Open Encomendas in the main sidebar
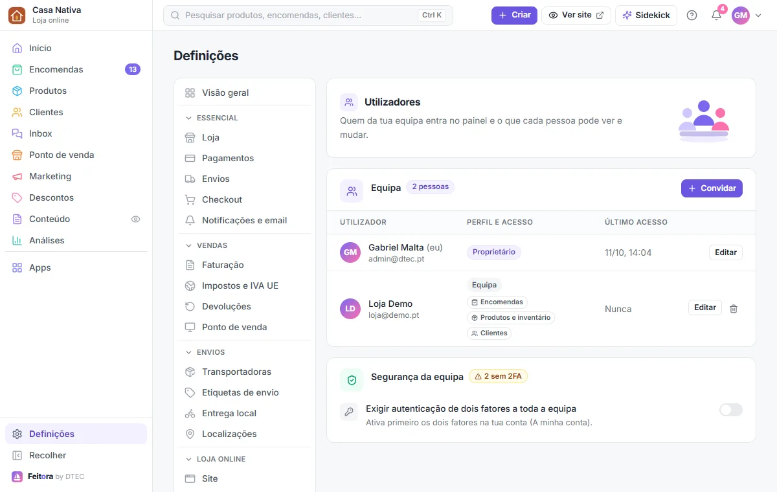 pos(76,69)
